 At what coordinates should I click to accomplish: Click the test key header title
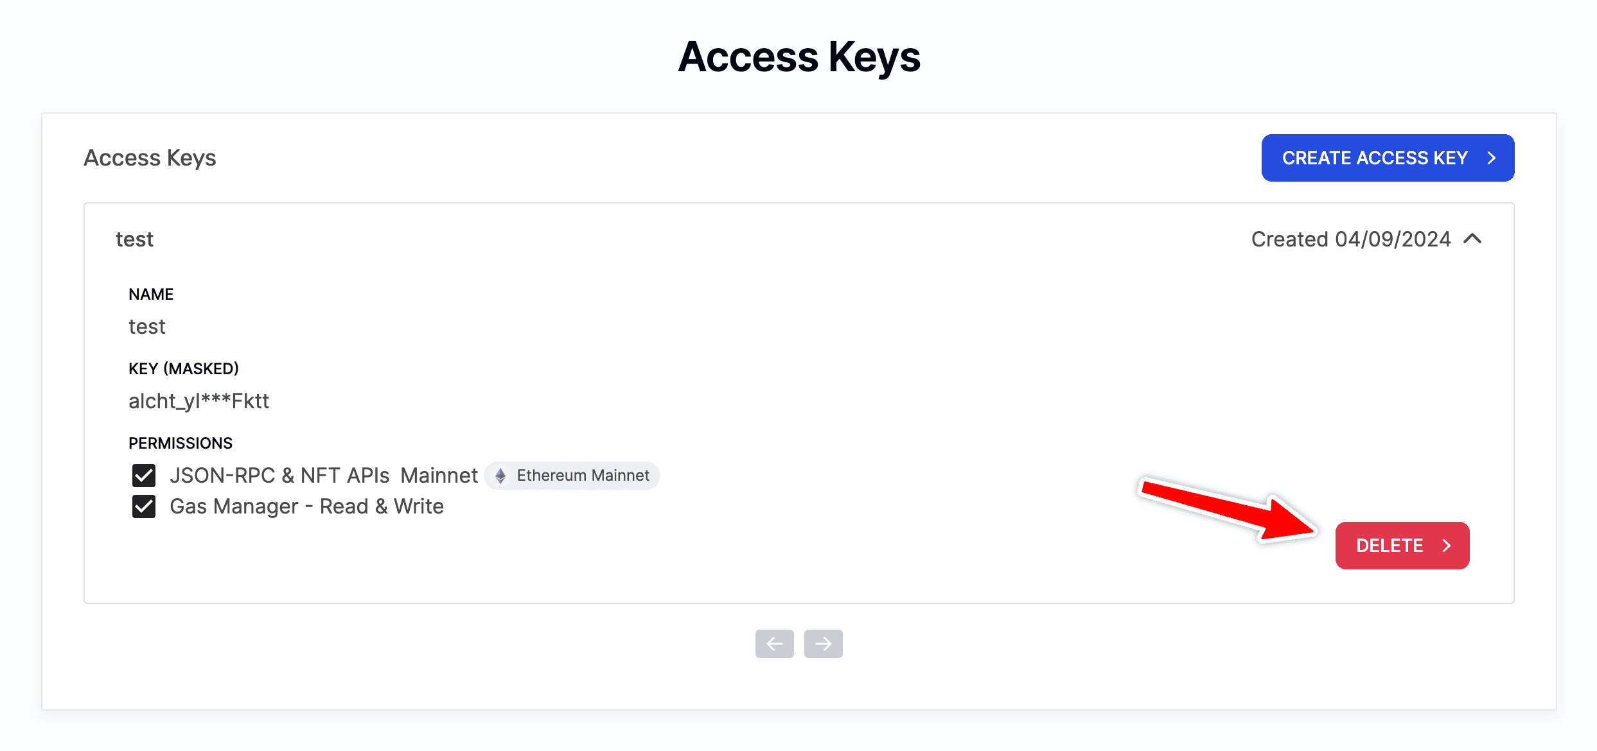pos(134,239)
